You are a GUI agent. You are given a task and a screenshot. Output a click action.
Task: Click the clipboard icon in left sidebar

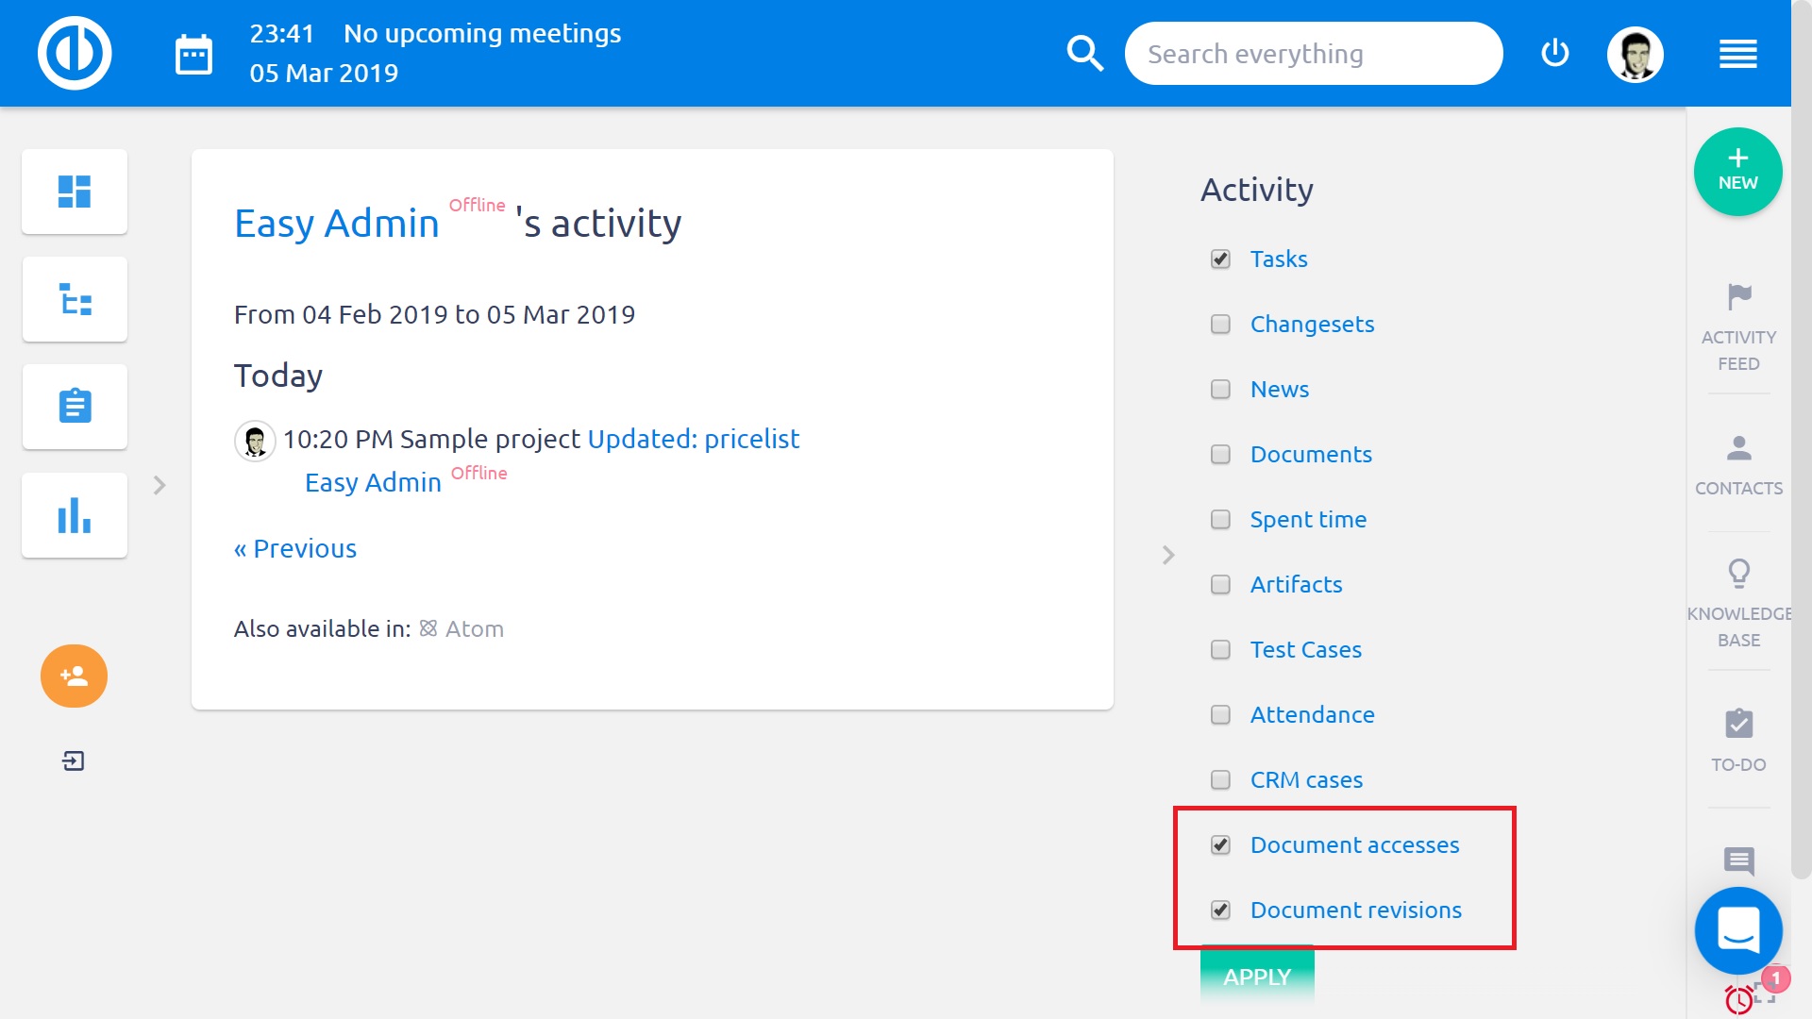pos(74,407)
